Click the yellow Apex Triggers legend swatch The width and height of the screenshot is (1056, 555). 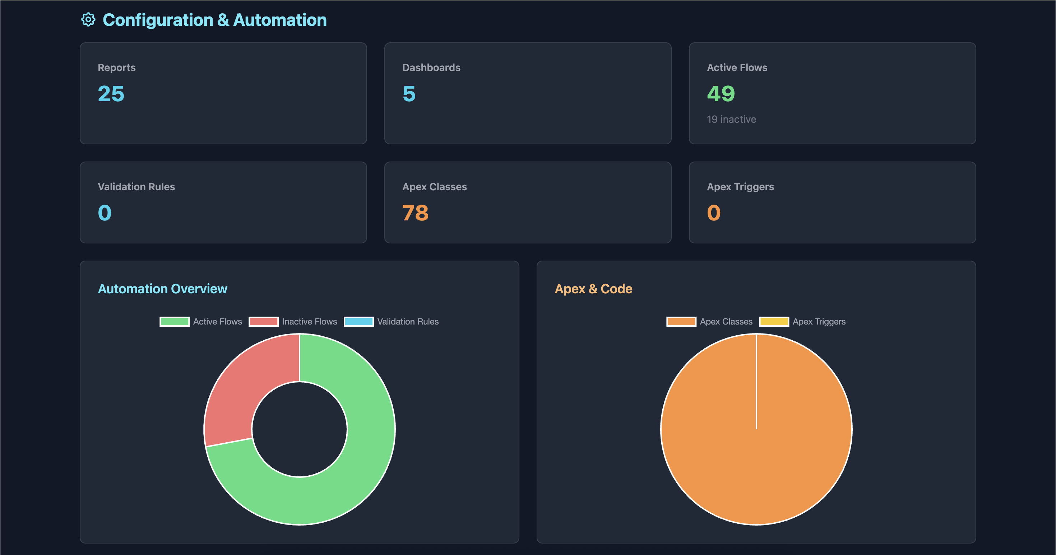click(774, 322)
